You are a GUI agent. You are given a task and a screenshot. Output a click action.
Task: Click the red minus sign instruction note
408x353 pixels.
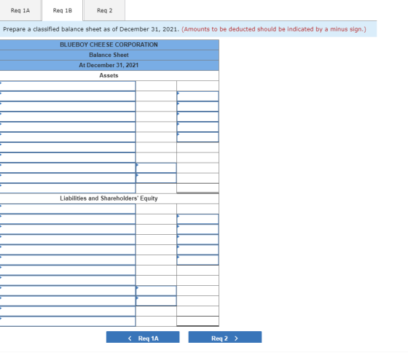tap(274, 29)
